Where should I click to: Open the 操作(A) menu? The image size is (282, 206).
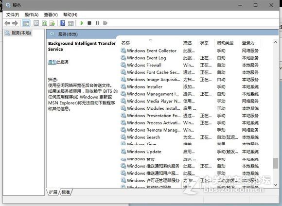pyautogui.click(x=32, y=15)
